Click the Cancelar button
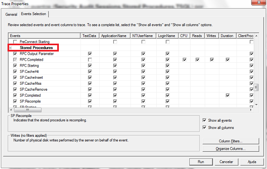This screenshot has width=267, height=169. point(226,162)
